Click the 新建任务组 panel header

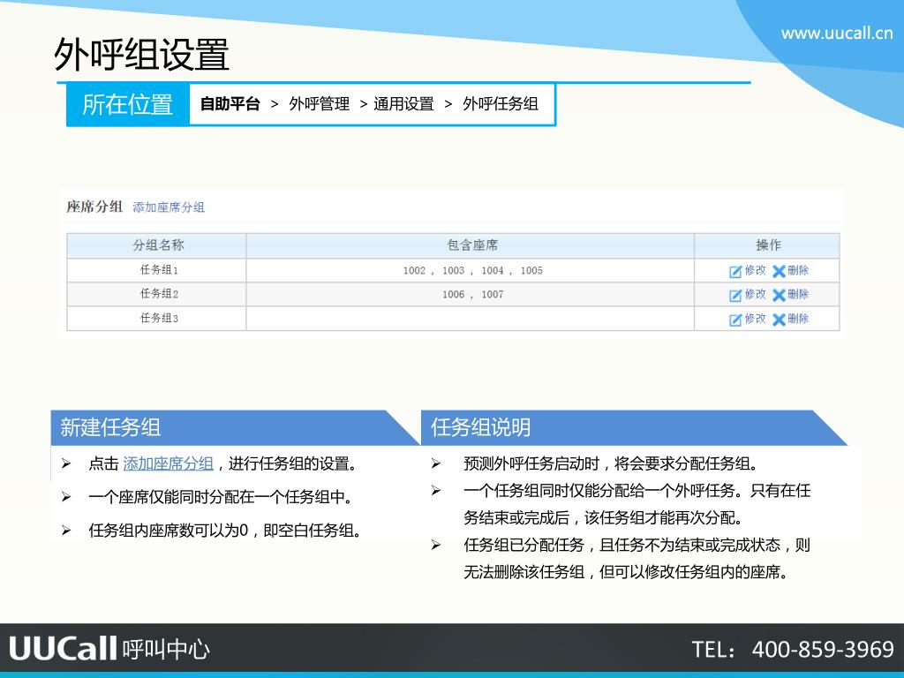(x=235, y=427)
